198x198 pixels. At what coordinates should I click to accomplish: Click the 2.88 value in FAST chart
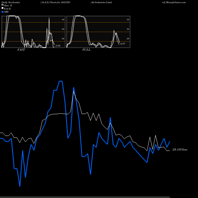58,46
